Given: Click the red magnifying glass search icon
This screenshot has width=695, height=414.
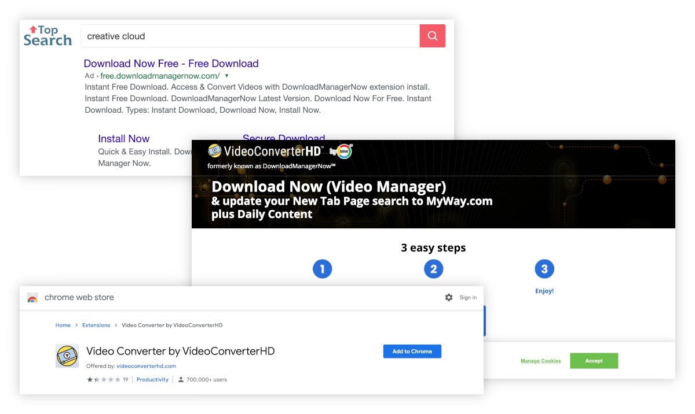Looking at the screenshot, I should coord(432,35).
